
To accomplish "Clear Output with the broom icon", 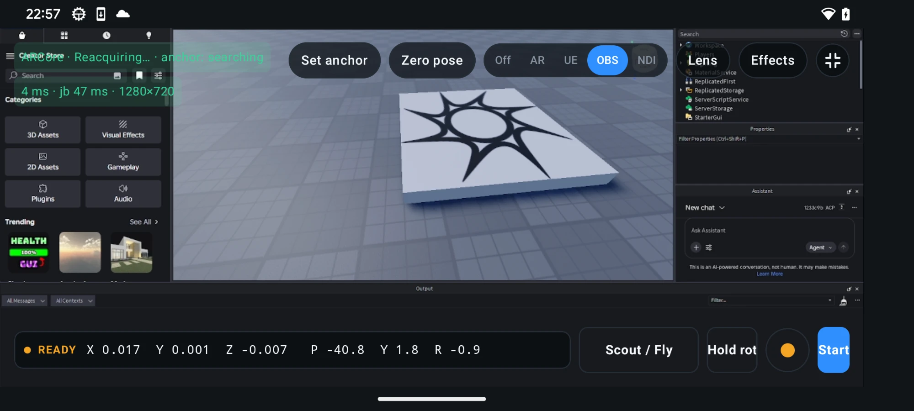I will (x=843, y=300).
